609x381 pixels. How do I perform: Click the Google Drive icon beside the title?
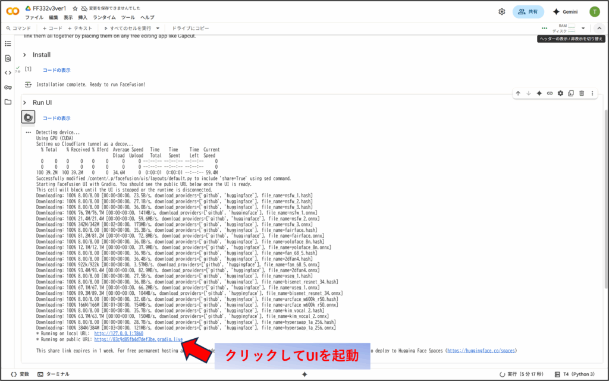click(x=28, y=8)
